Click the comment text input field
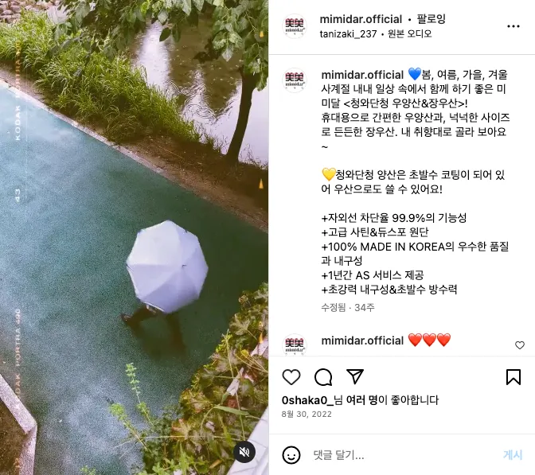 (403, 455)
